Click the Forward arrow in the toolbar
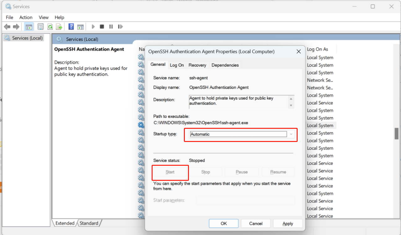 (x=16, y=27)
